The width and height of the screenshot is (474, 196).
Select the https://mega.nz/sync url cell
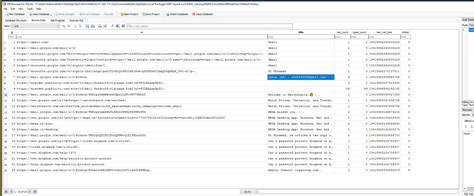pos(142,124)
